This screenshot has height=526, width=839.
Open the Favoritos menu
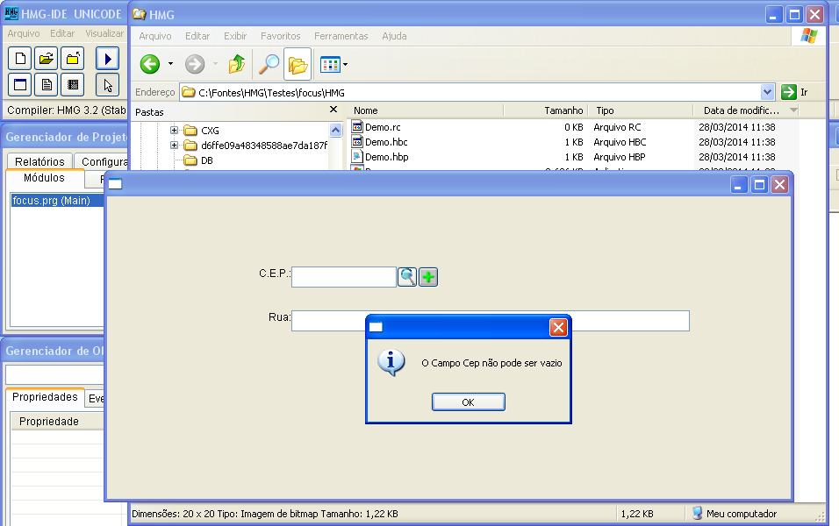pos(280,36)
